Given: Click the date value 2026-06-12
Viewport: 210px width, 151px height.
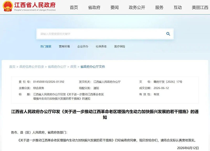Looking at the screenshot, I should (x=161, y=88).
